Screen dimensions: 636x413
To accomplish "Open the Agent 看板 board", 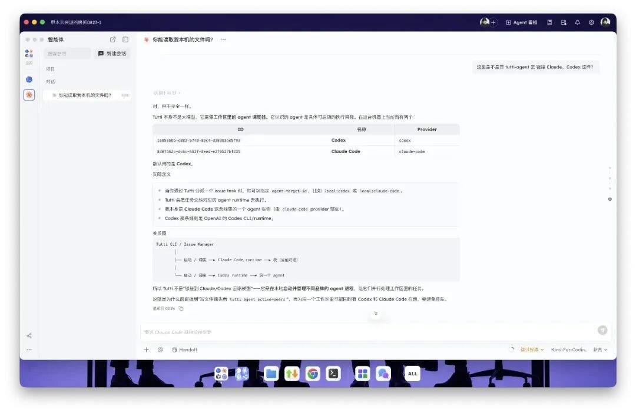I will point(522,22).
